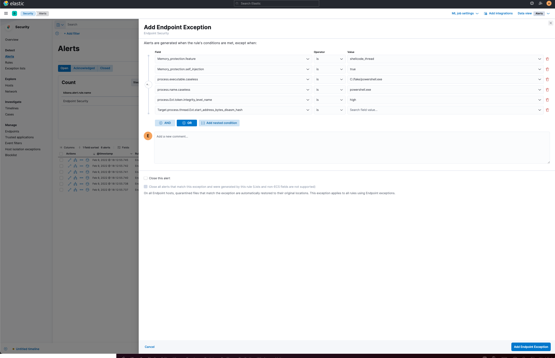Screen dimensions: 555x358
Task: Delete the Memory_protection.feature condition row
Action: [547, 59]
